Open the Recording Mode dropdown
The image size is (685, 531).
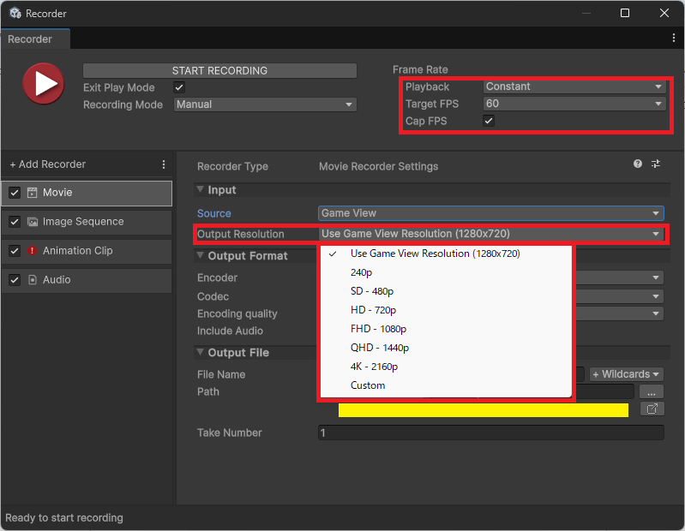click(x=265, y=104)
